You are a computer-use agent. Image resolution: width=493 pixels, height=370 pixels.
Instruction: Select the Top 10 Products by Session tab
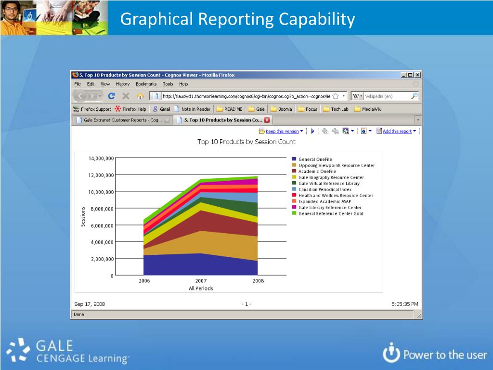pos(222,120)
